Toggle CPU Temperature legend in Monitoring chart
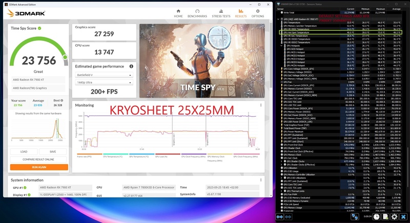 [116, 155]
